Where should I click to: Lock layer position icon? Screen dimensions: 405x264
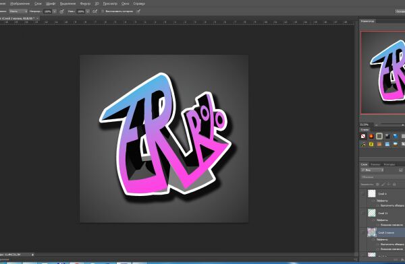pyautogui.click(x=389, y=184)
